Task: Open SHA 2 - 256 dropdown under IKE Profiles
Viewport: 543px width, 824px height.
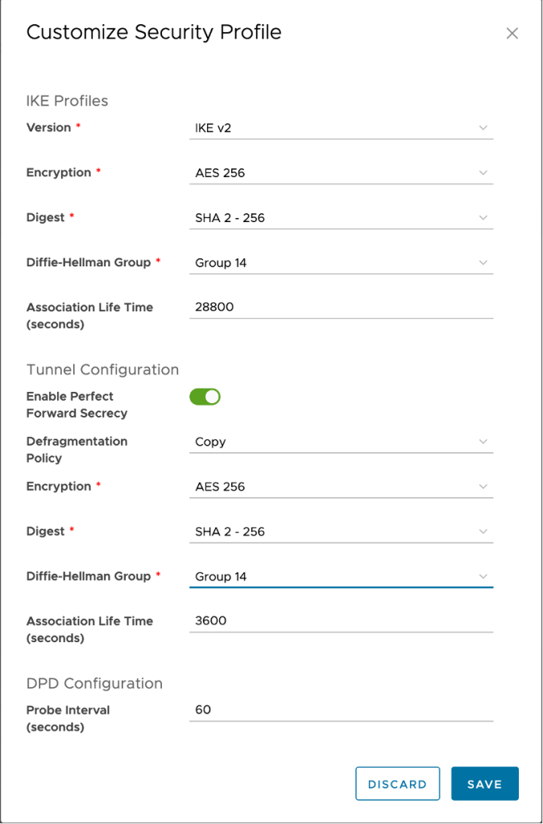Action: [330, 218]
